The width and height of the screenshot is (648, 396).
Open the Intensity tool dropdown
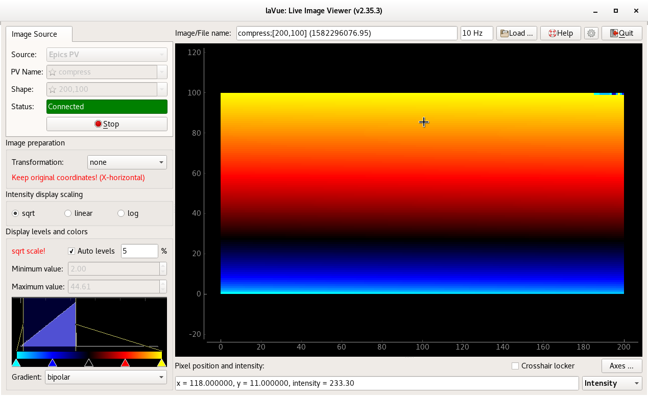coord(612,383)
